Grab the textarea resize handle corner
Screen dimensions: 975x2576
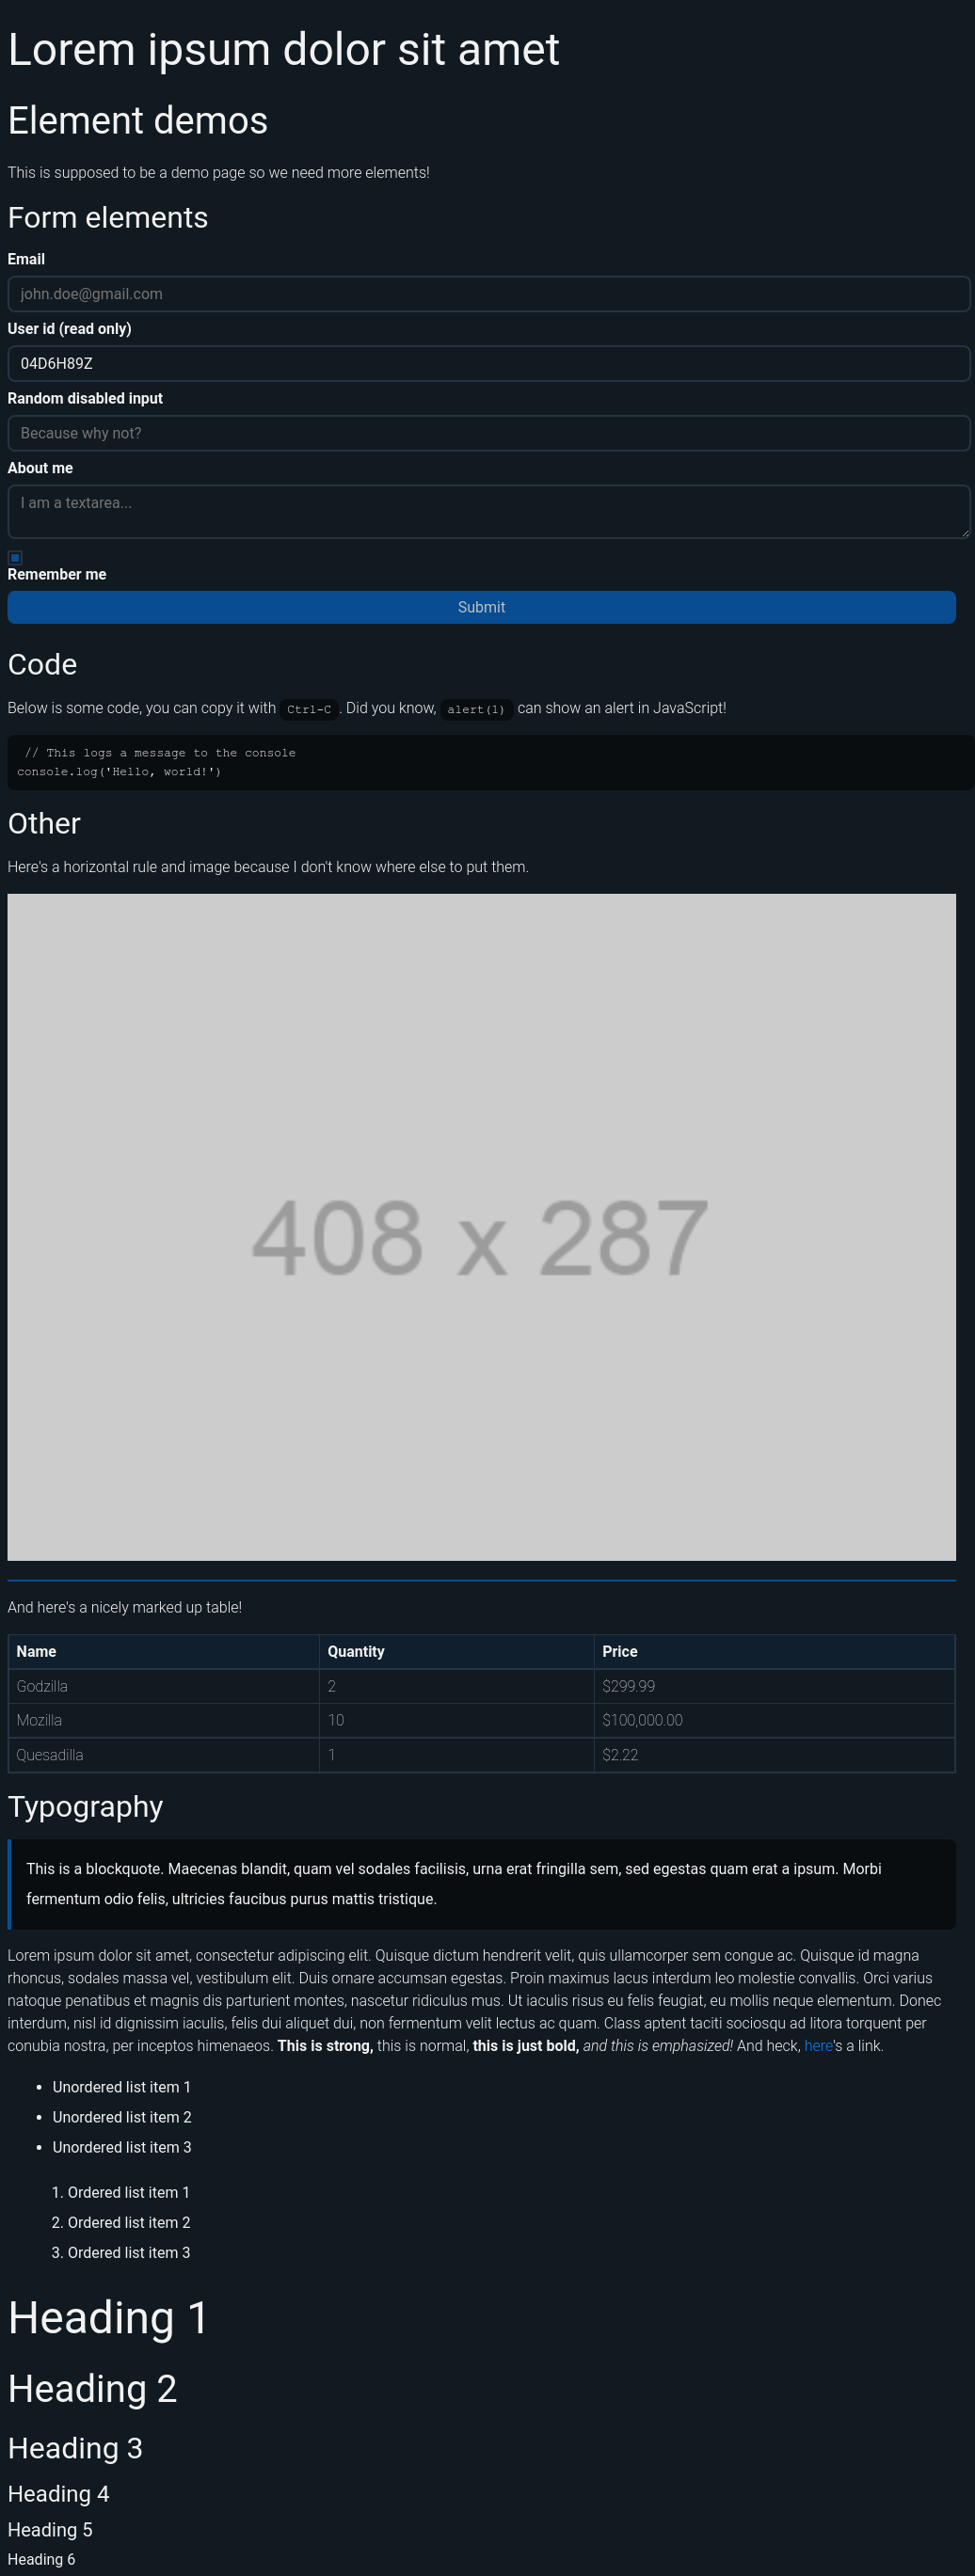[x=964, y=533]
